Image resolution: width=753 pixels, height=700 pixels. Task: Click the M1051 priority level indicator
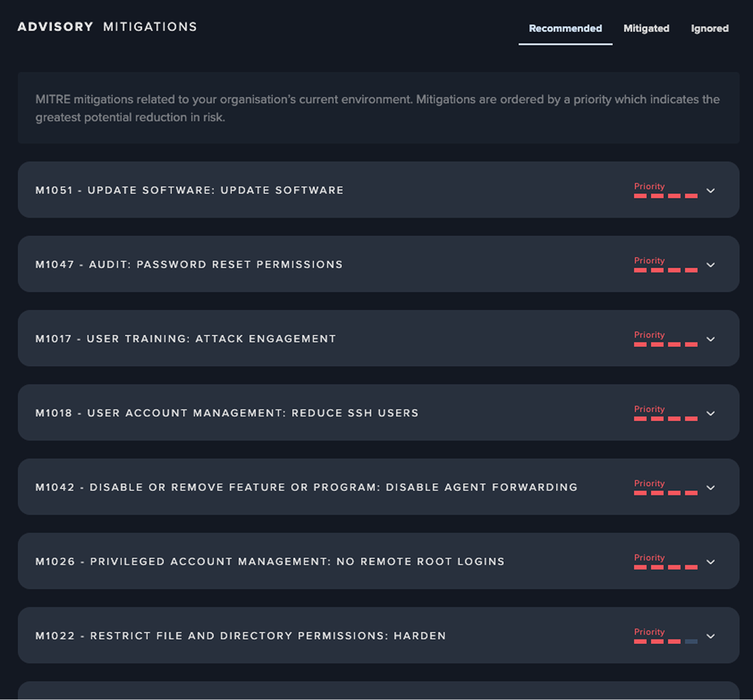pyautogui.click(x=665, y=191)
